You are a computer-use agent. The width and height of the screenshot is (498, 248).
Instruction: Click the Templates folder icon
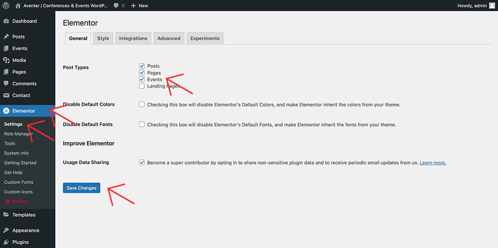6,215
